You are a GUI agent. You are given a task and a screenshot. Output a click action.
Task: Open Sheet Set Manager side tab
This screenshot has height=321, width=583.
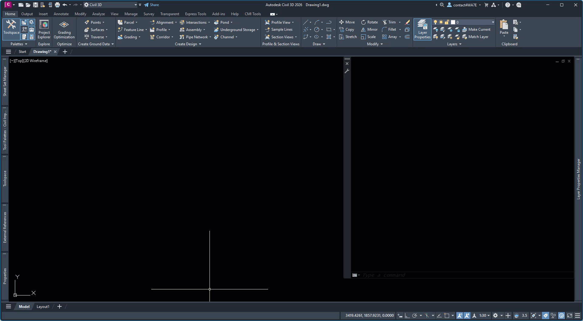5,81
